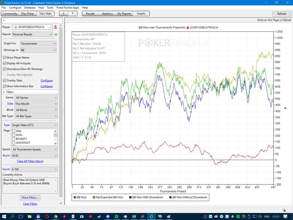Check the DON flag checkbox
The width and height of the screenshot is (293, 220).
click(x=14, y=135)
